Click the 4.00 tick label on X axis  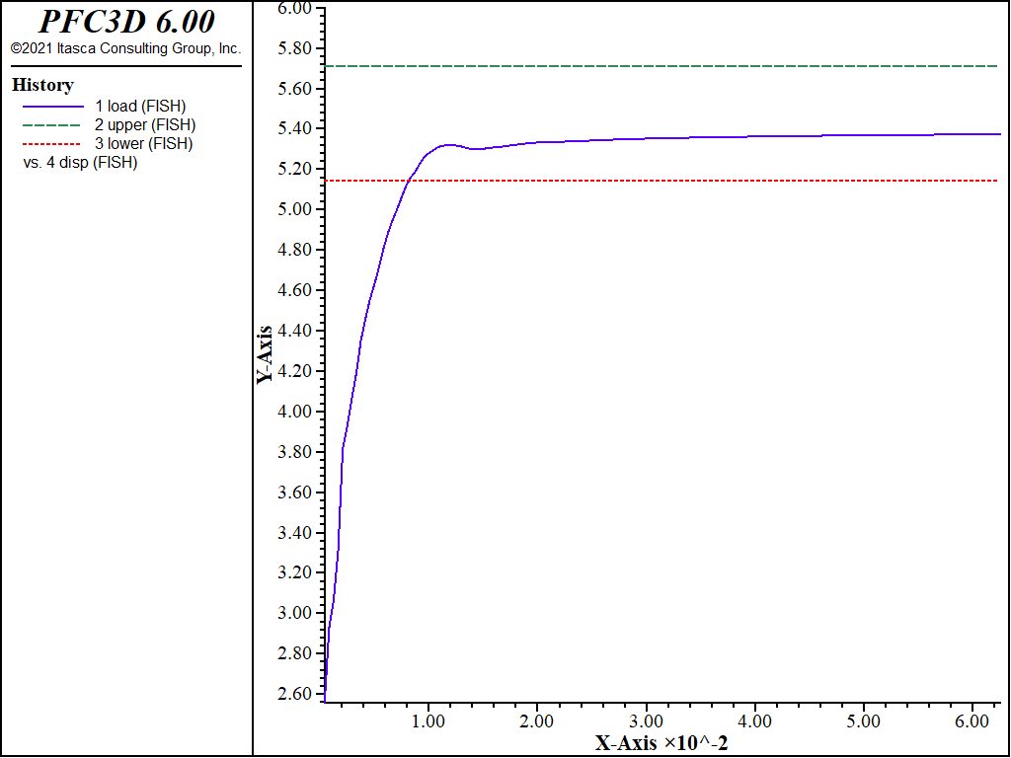tap(755, 720)
